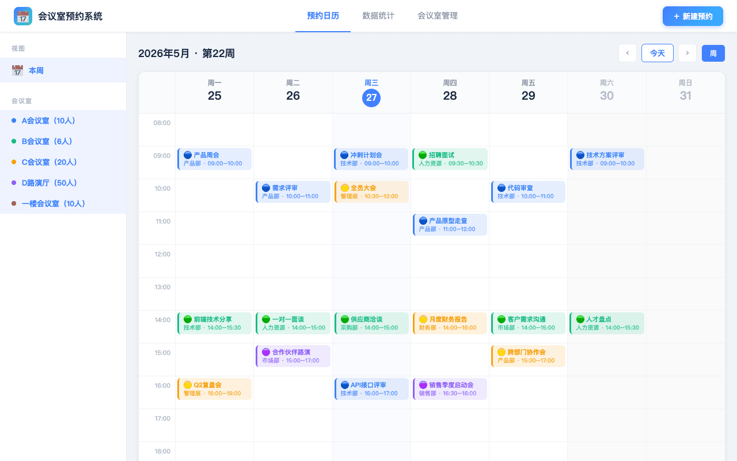Click the 会议室预约系统 title
This screenshot has height=461, width=737.
pos(70,16)
